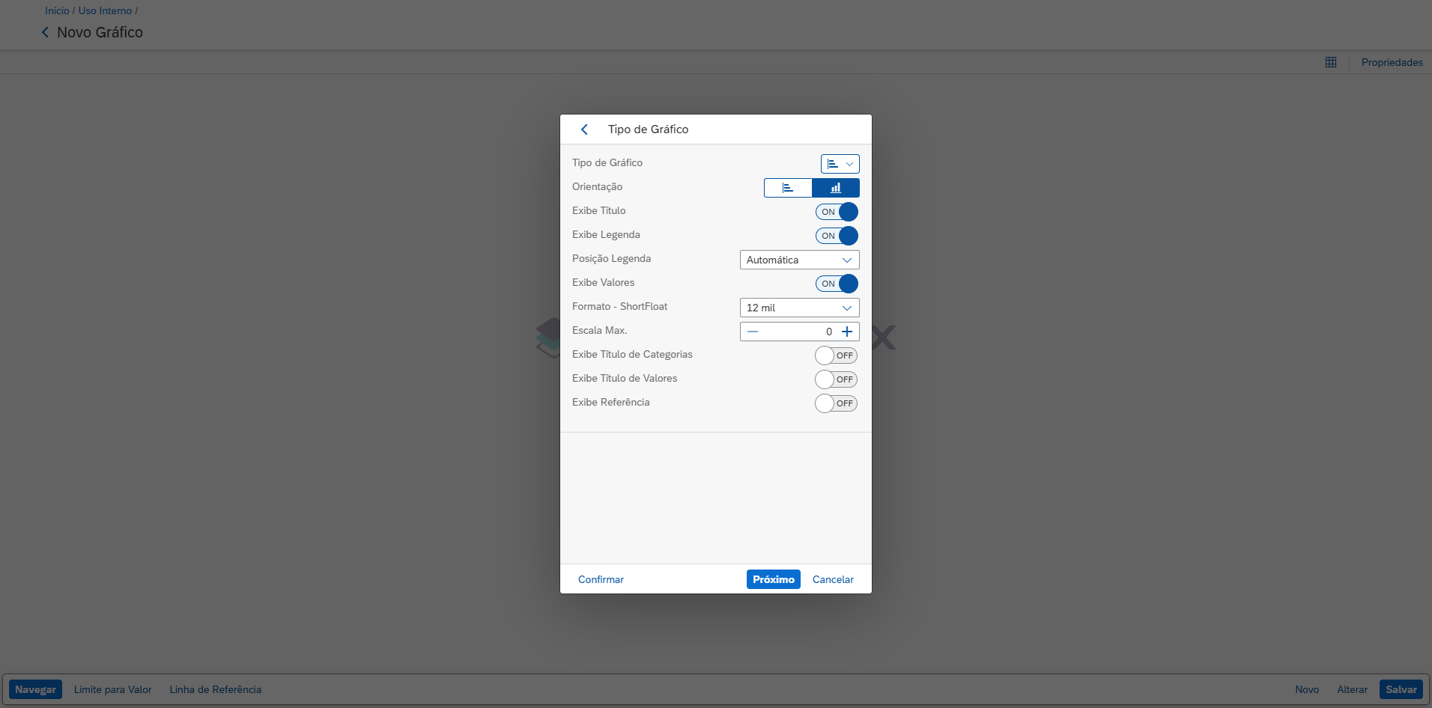Turn on the Exibe Referência switch
This screenshot has width=1432, height=708.
(x=836, y=403)
